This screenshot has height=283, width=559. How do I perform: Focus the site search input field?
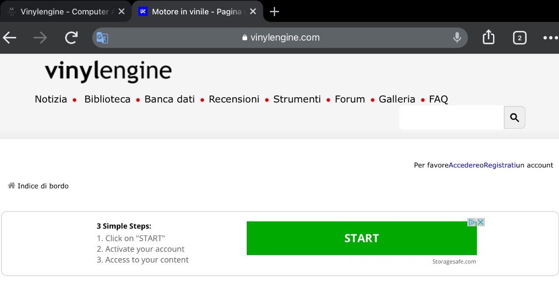pos(452,117)
